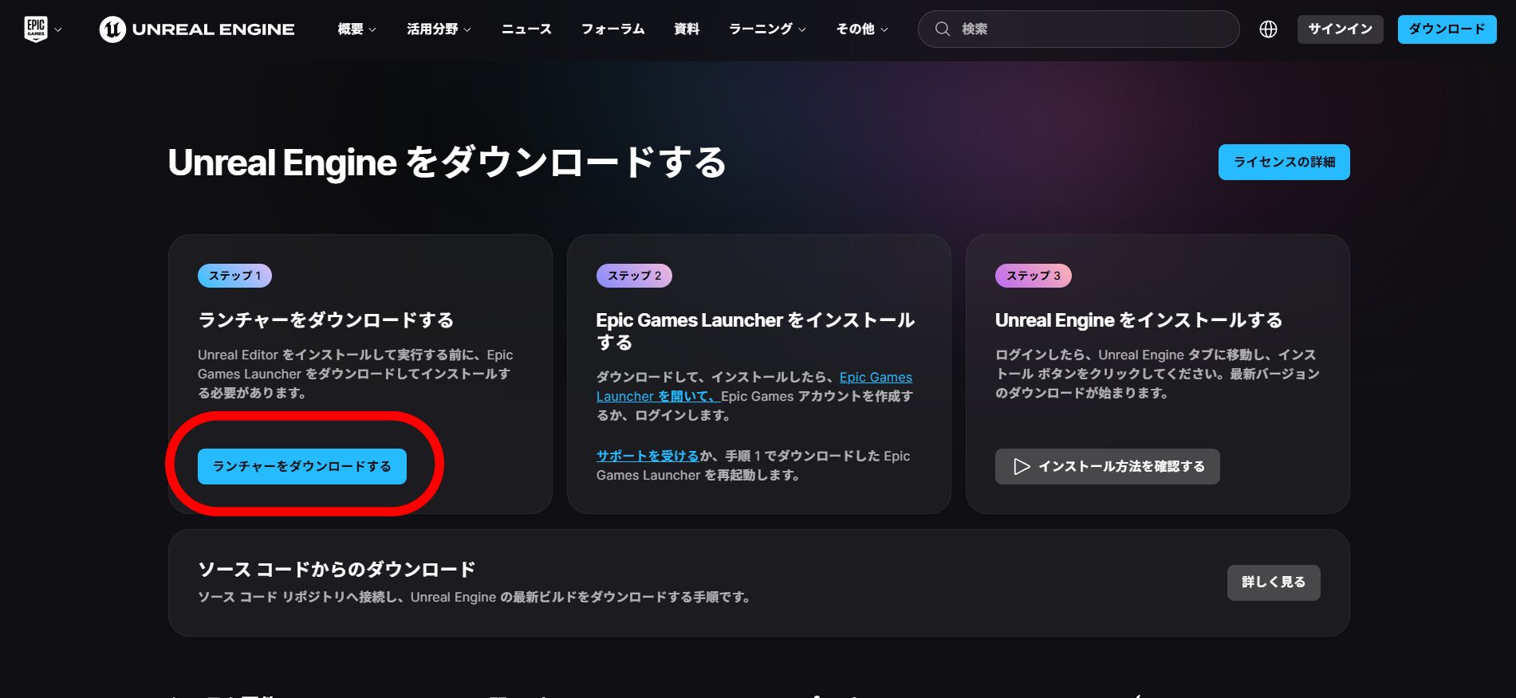Open ライセンスの詳細 button

(x=1284, y=162)
